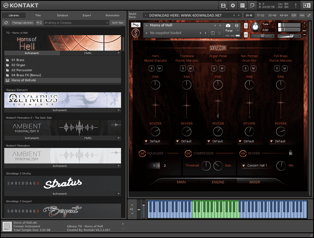Click the Instr Nav button
This screenshot has height=238, width=314.
[x=118, y=23]
